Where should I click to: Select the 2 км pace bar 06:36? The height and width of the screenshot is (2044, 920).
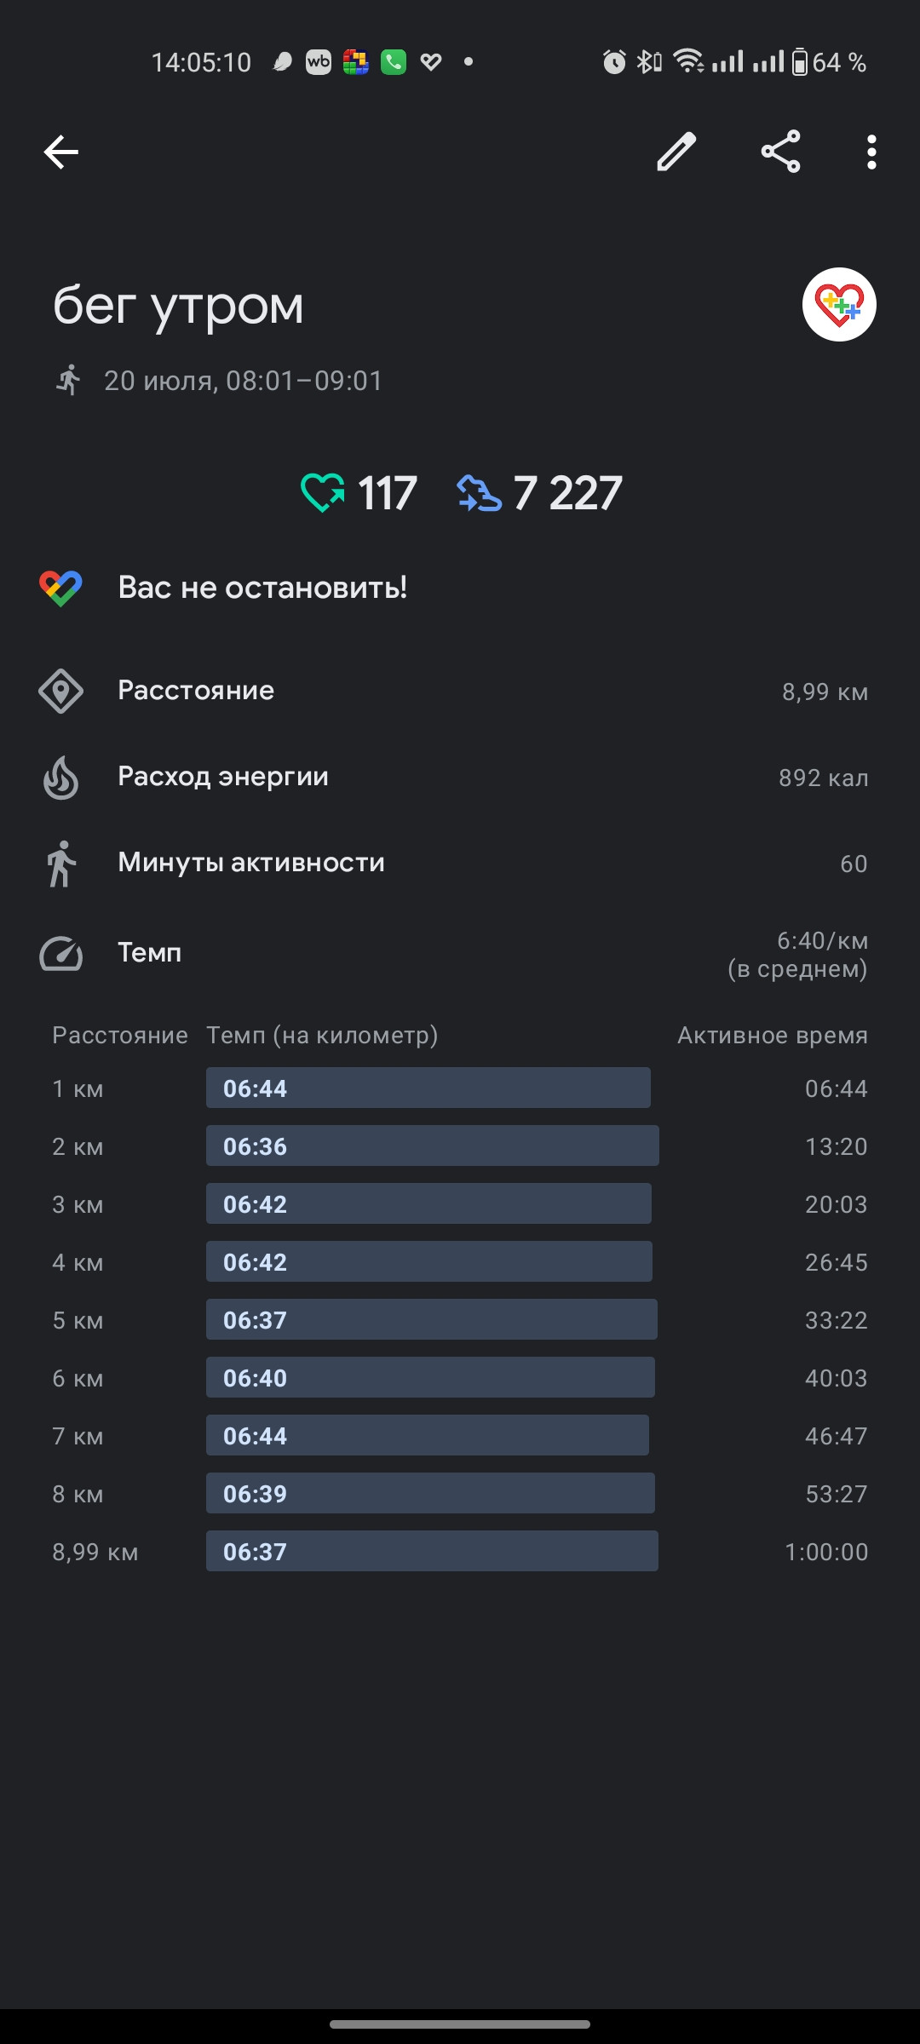[432, 1145]
